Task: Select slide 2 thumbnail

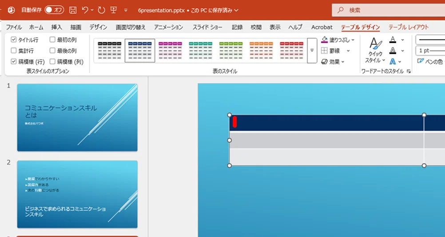Action: coord(77,194)
